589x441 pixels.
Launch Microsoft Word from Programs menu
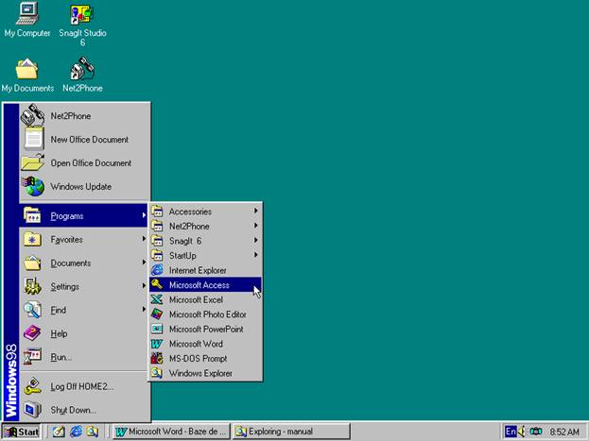point(195,344)
